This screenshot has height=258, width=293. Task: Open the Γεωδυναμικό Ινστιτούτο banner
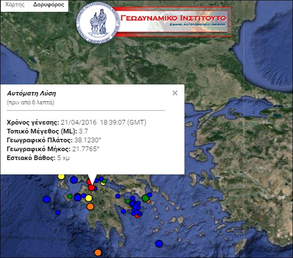tap(173, 22)
